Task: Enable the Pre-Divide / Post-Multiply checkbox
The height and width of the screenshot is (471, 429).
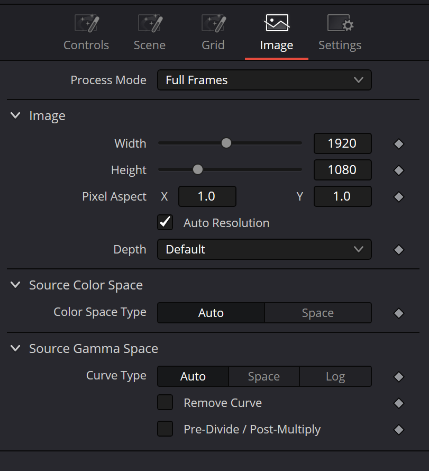Action: tap(165, 429)
